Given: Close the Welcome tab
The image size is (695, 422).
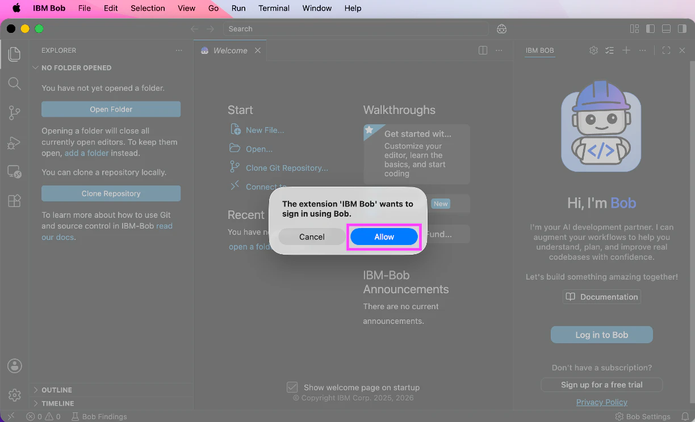Looking at the screenshot, I should [x=258, y=50].
